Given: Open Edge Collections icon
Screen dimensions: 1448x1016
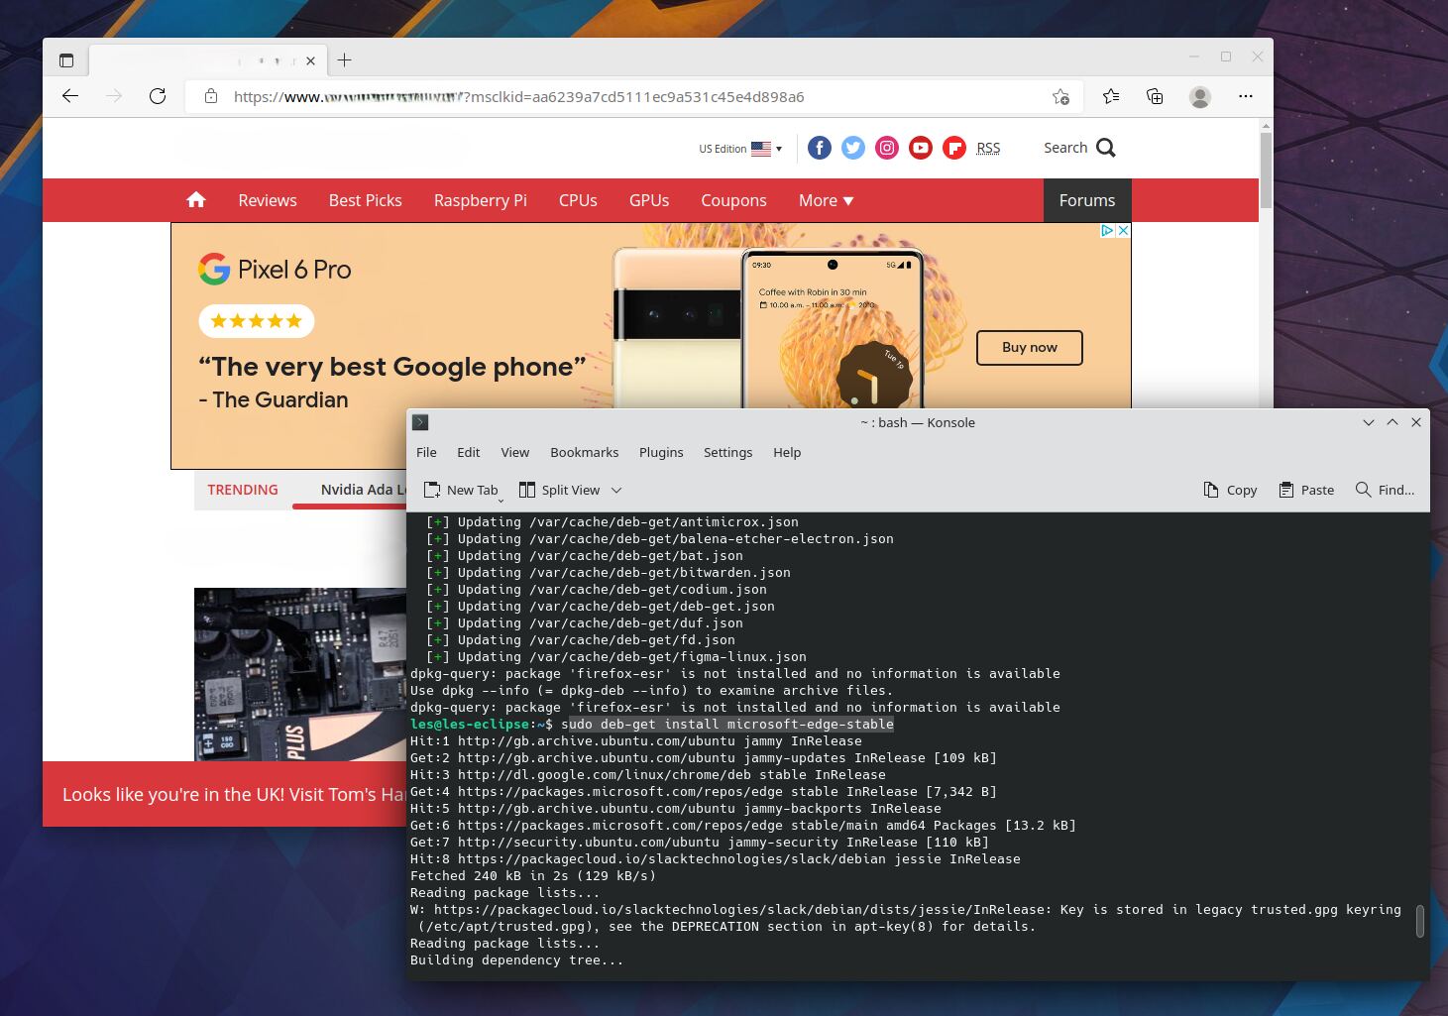Looking at the screenshot, I should (x=1155, y=96).
